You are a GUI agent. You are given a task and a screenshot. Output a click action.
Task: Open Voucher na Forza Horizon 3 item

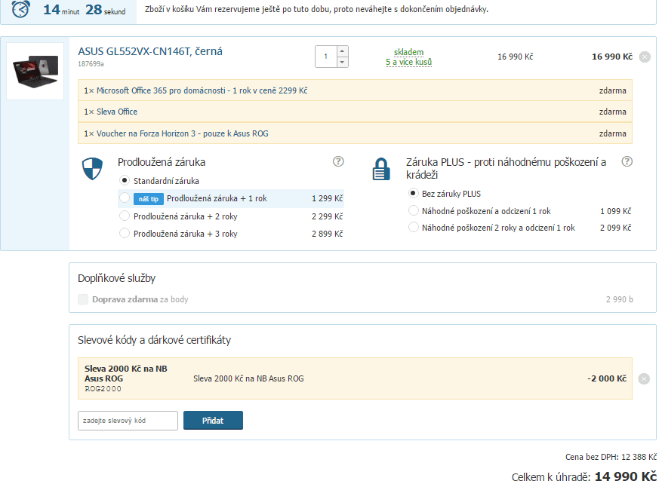[183, 133]
